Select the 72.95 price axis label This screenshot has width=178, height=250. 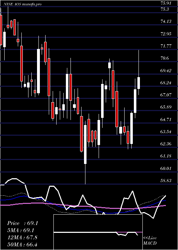(166, 34)
